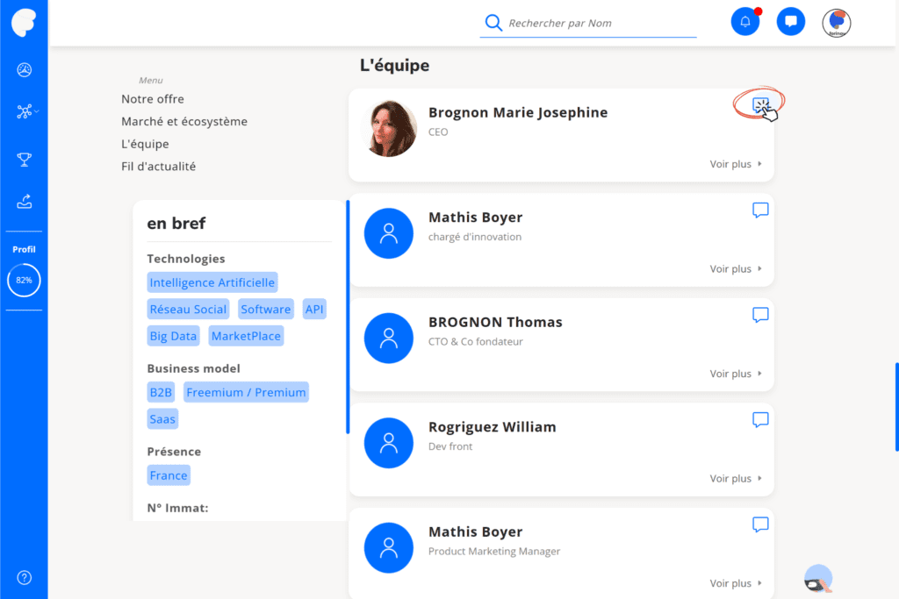Expand Voir plus for Product Marketing Manager

(736, 583)
